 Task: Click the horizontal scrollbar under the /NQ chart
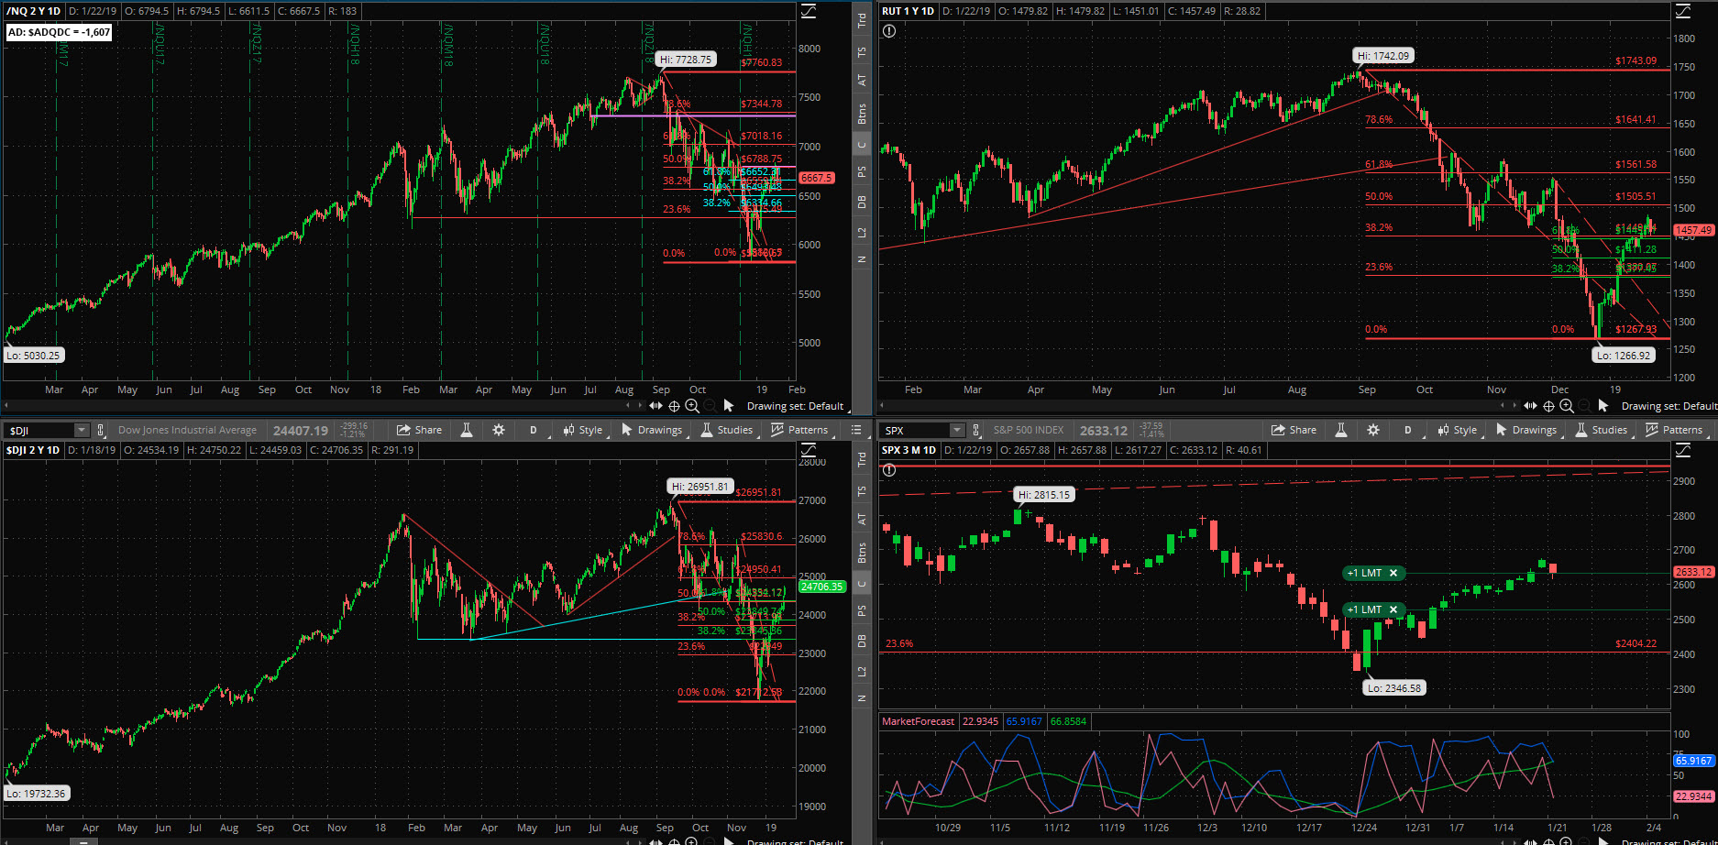(x=316, y=405)
